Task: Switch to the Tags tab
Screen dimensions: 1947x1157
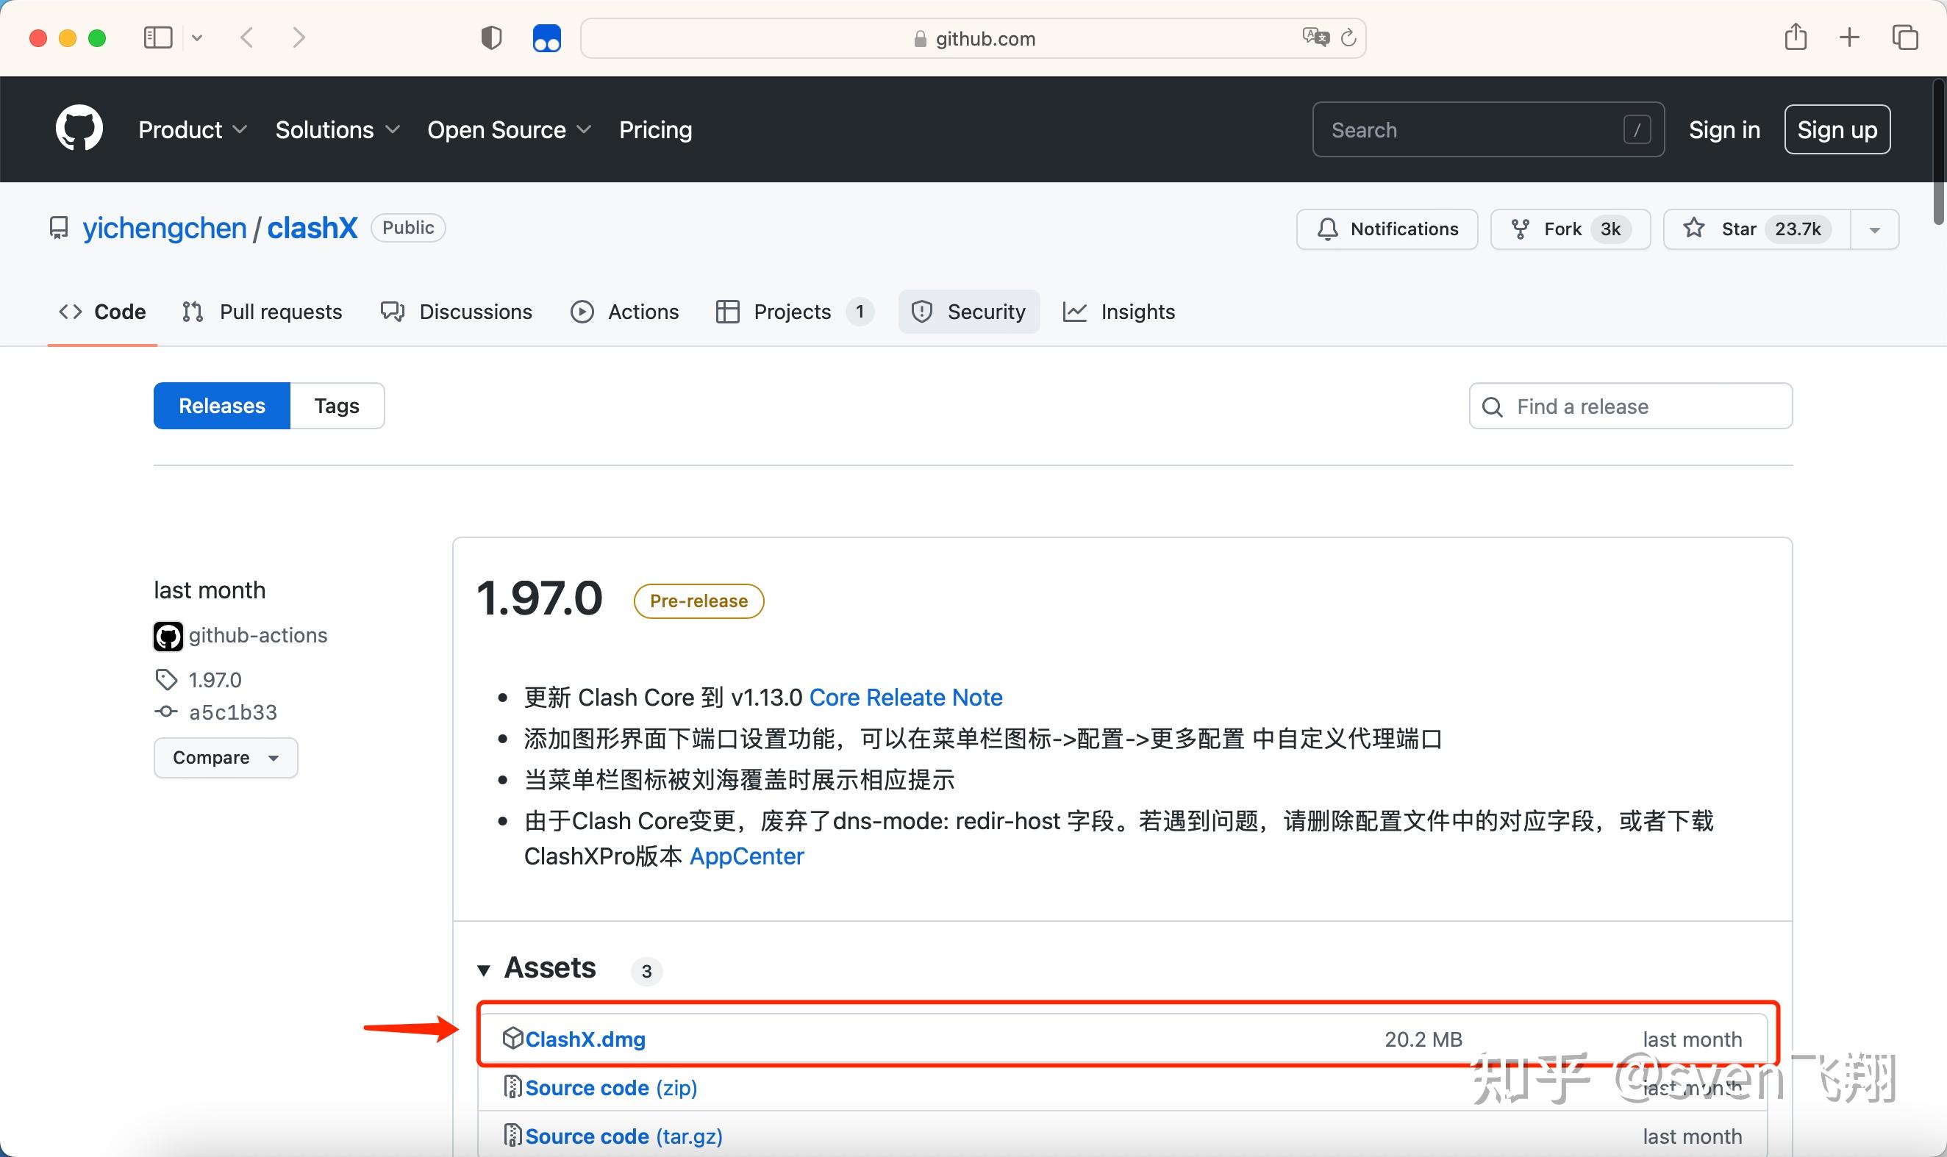Action: coord(336,406)
